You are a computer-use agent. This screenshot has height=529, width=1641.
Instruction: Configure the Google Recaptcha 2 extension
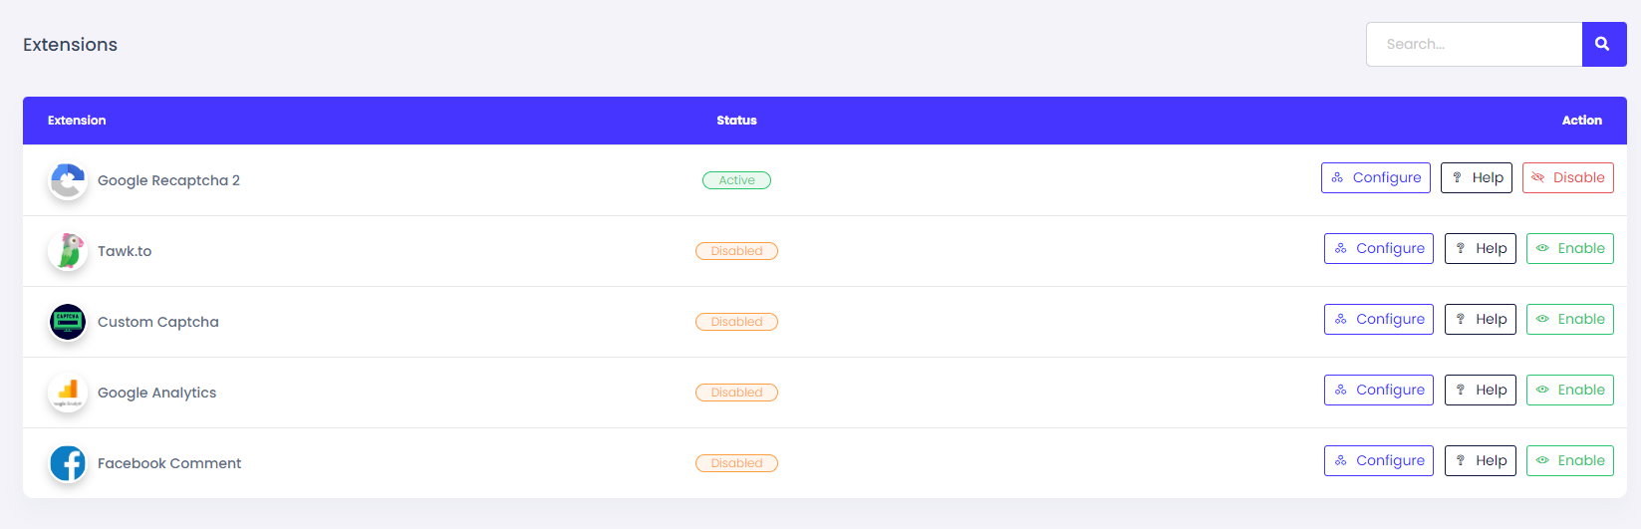(x=1375, y=178)
